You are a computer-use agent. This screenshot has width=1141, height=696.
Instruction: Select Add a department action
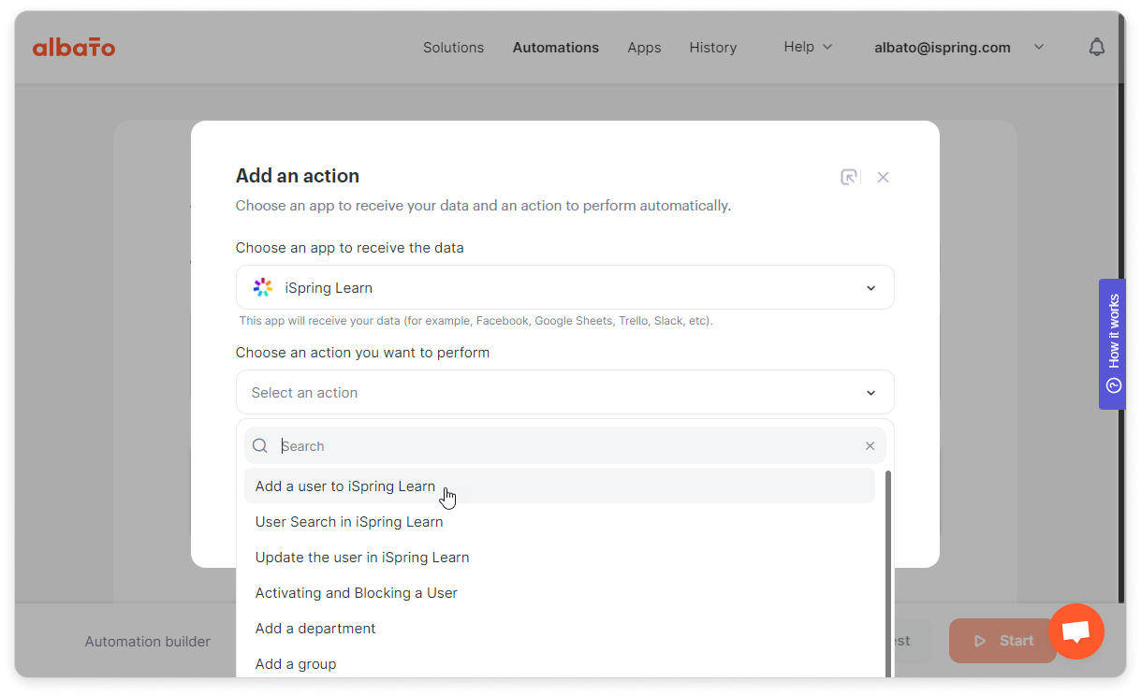(560, 629)
